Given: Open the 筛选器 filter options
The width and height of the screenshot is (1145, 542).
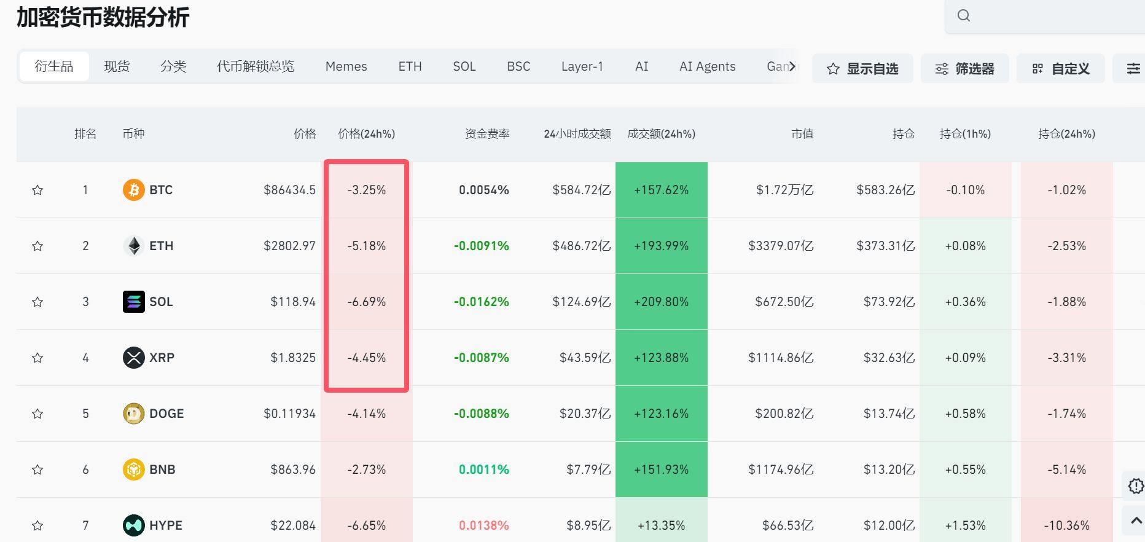Looking at the screenshot, I should (964, 69).
